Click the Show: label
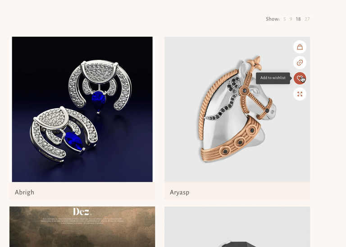The image size is (346, 247). click(273, 19)
